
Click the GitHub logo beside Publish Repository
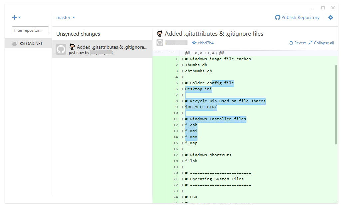[x=277, y=17]
